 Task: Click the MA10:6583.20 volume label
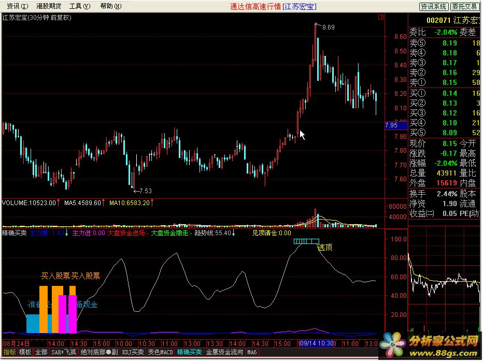[x=130, y=203]
